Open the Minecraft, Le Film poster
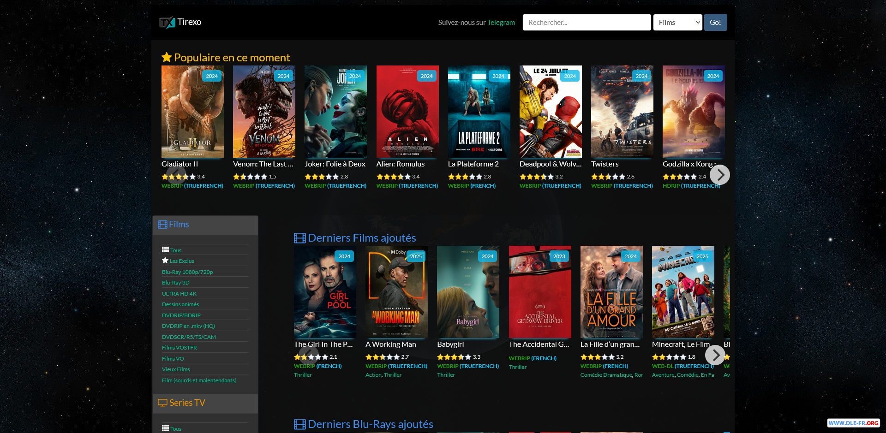Viewport: 886px width, 433px height. (683, 292)
